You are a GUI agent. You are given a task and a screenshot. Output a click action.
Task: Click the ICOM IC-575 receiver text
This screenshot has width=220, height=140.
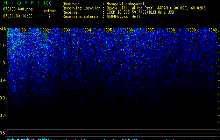coord(140,12)
